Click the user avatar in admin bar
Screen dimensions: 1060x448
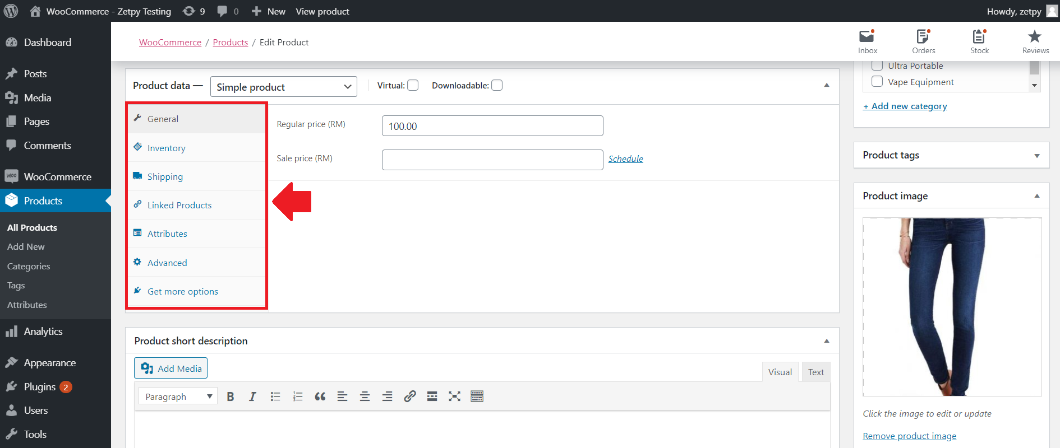click(x=1052, y=11)
